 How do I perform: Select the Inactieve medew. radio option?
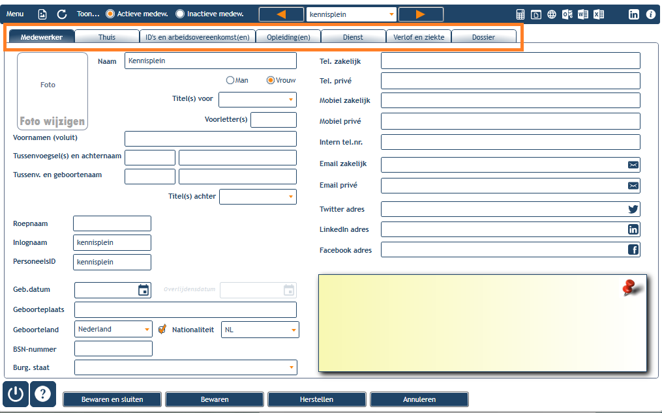click(180, 14)
